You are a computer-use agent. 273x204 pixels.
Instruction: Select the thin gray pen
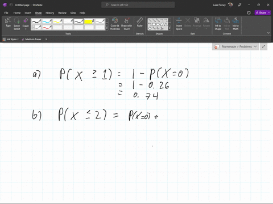[x=100, y=22]
